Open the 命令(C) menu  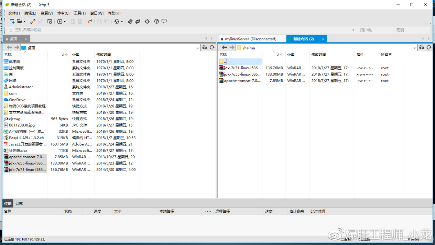coord(63,13)
